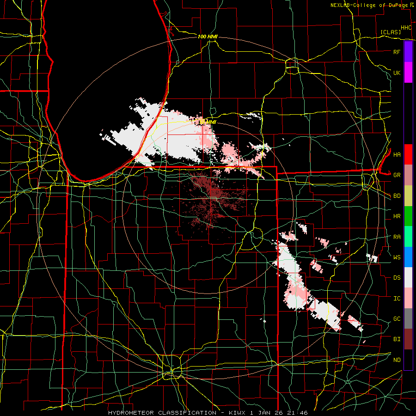
Task: Pick the olive-yellow BD color swatch
Action: tap(408, 196)
